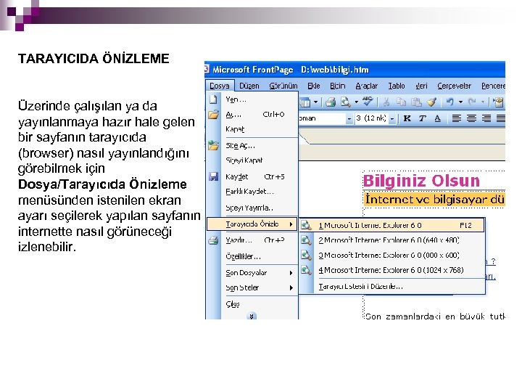Toggle align left formatting
522x392 pixels.
pyautogui.click(x=456, y=118)
